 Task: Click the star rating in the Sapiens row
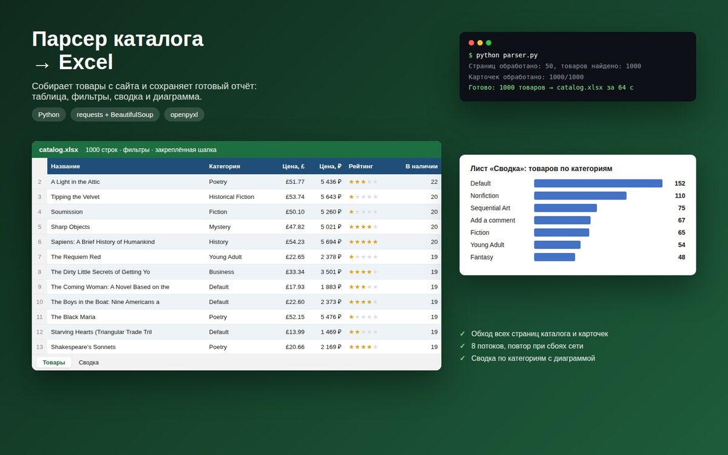coord(363,242)
